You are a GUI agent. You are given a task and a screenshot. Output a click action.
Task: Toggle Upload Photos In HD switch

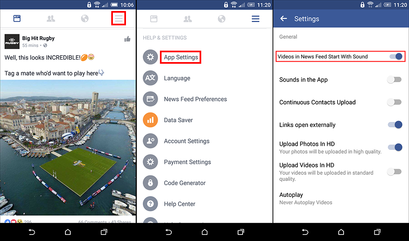[x=395, y=147]
